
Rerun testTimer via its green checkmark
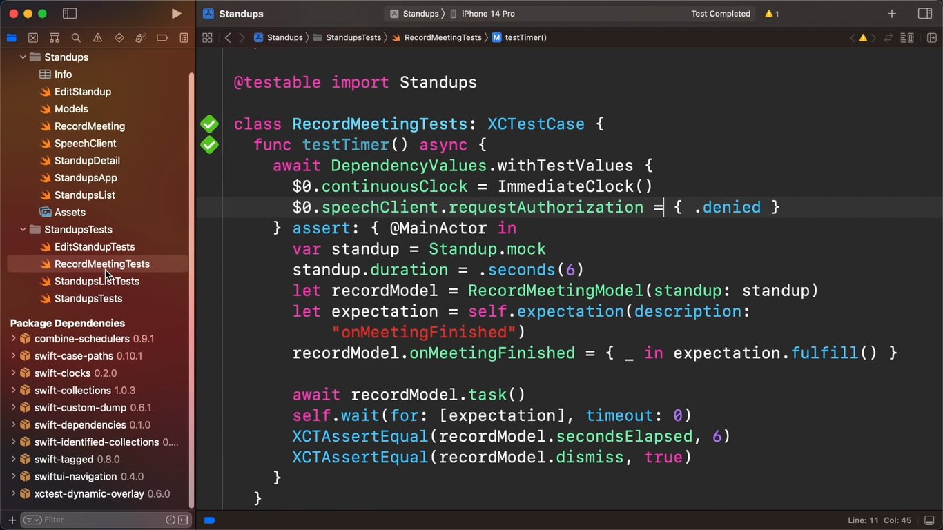(x=209, y=145)
